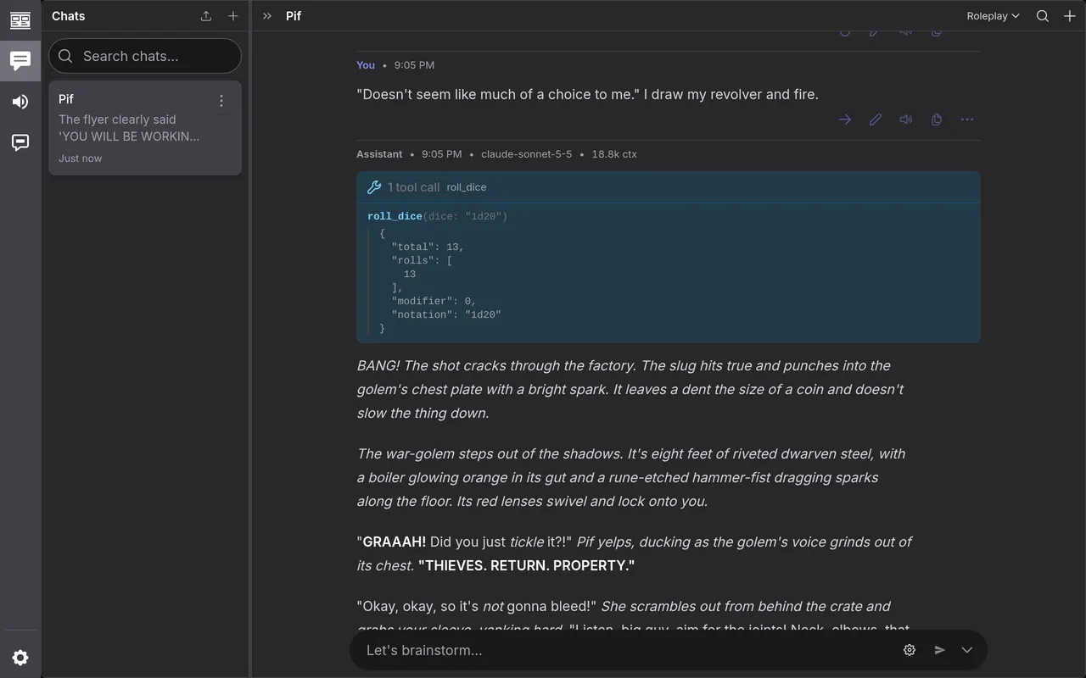Click the 18.8k ctx context label

tap(614, 154)
